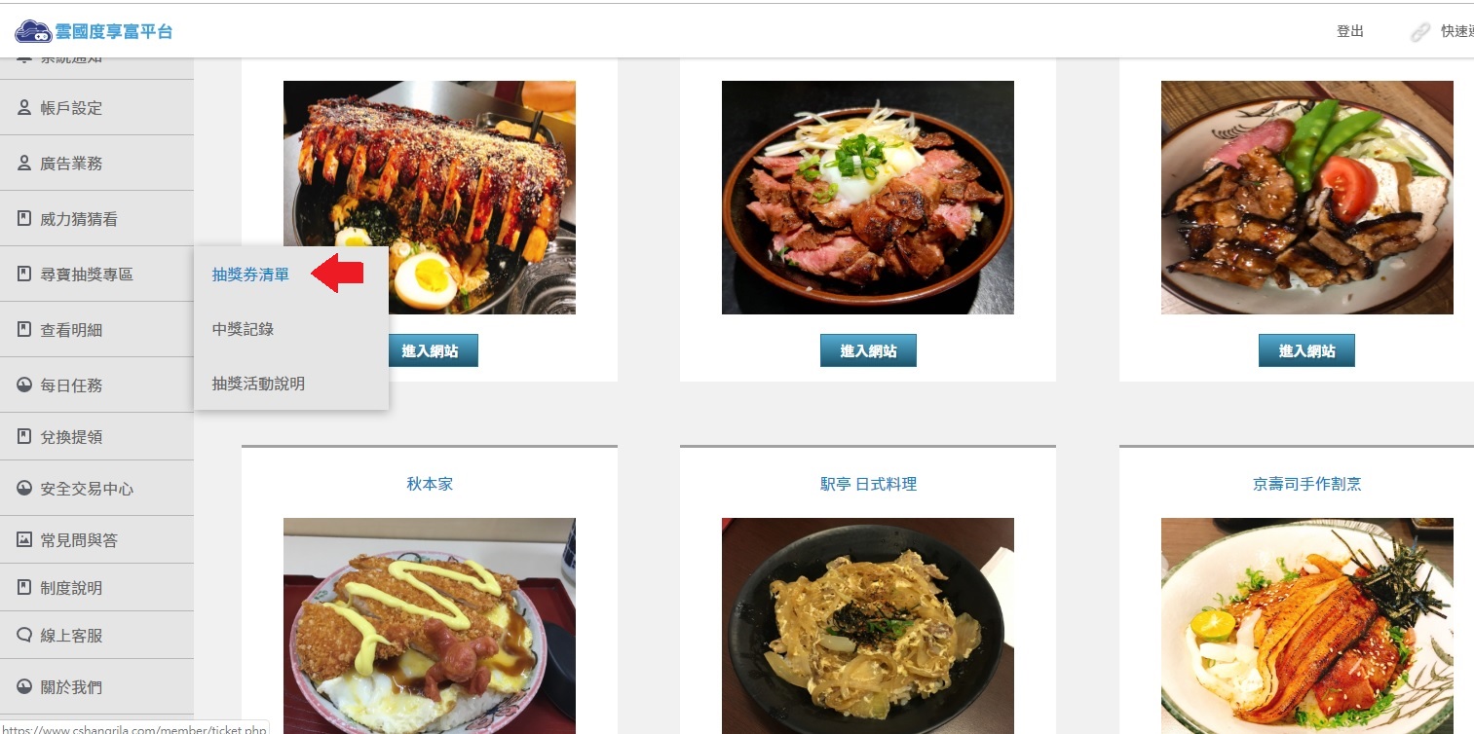Viewport: 1474px width, 734px height.
Task: Click the chain link icon near 快速連結
Action: (1420, 32)
